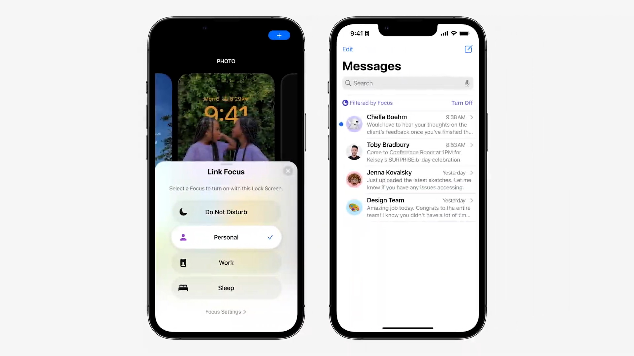Tap the plus button on lock screen
This screenshot has height=356, width=634.
tap(279, 35)
